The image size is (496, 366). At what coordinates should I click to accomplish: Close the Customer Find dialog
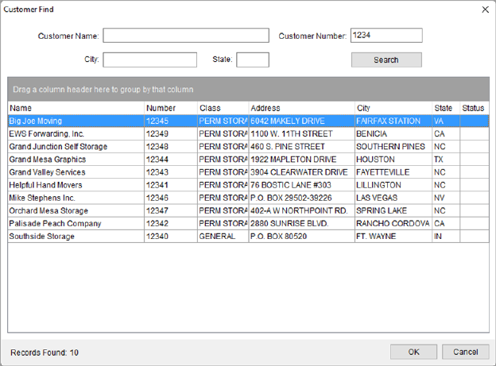coord(485,10)
